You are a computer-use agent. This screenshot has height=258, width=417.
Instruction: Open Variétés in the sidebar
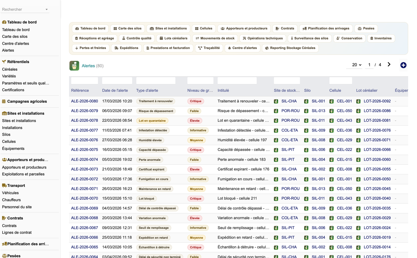click(9, 76)
